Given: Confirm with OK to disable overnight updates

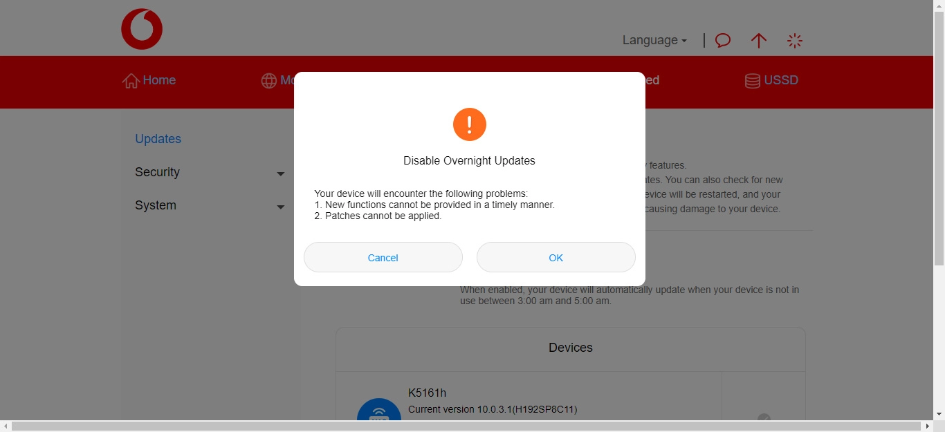Looking at the screenshot, I should [556, 257].
